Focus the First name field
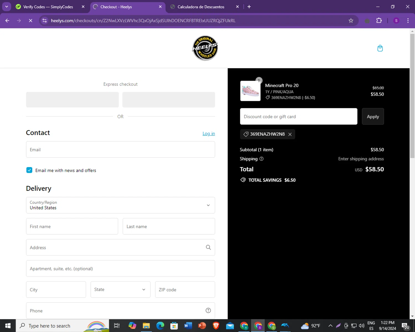The image size is (415, 332). click(72, 226)
